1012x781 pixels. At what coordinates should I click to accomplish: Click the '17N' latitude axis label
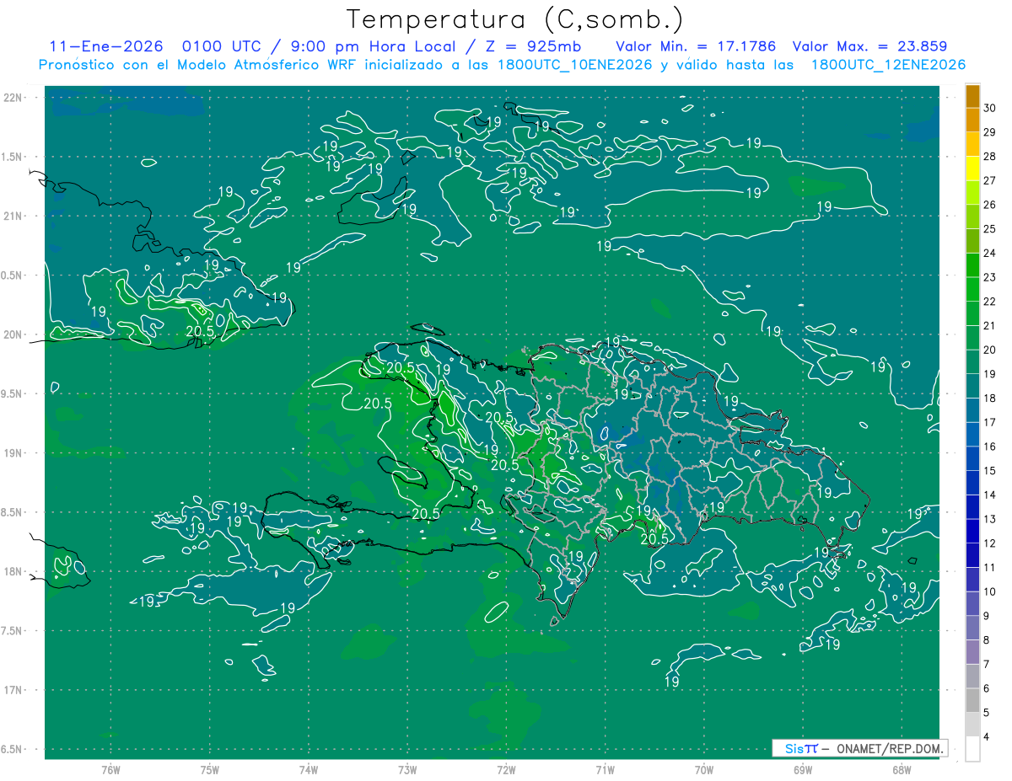pos(14,690)
